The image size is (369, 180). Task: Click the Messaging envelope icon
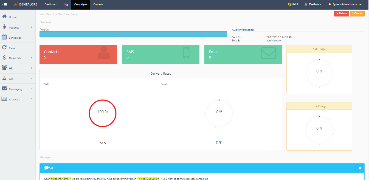(4, 89)
